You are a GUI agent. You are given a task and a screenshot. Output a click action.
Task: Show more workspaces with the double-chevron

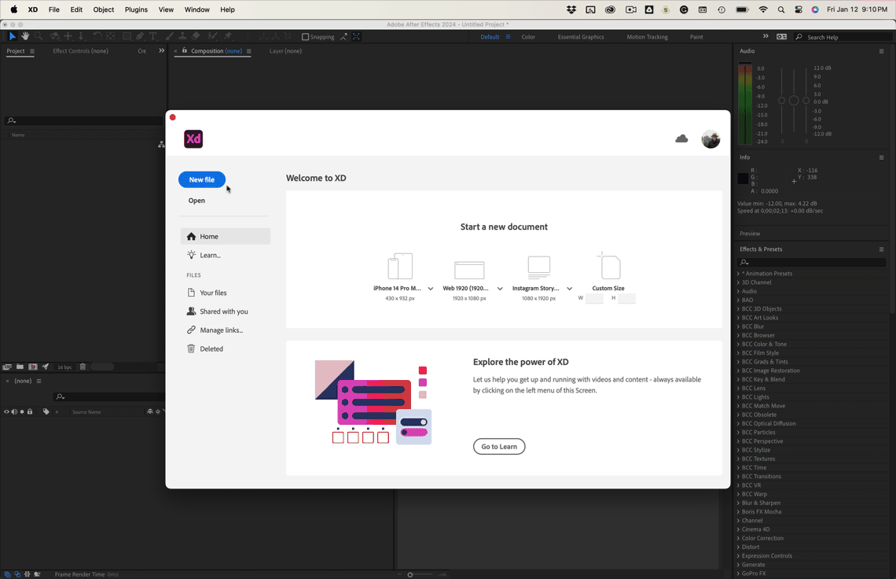click(766, 36)
